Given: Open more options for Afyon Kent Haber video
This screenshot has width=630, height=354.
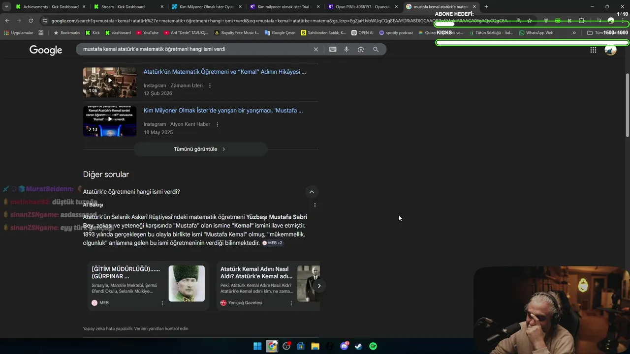Looking at the screenshot, I should pyautogui.click(x=217, y=124).
